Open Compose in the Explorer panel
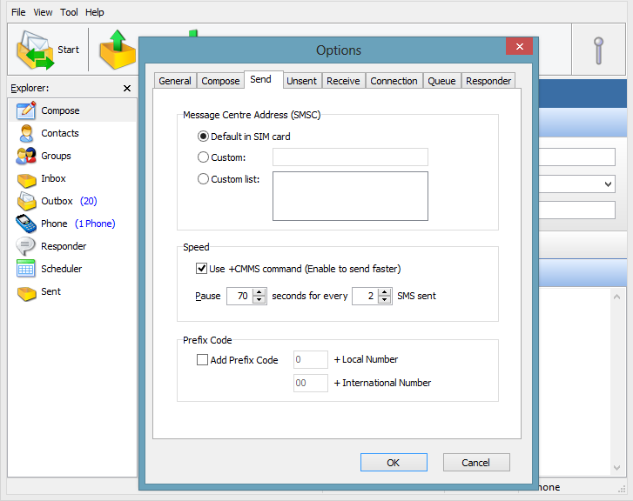The width and height of the screenshot is (633, 501). pyautogui.click(x=59, y=110)
